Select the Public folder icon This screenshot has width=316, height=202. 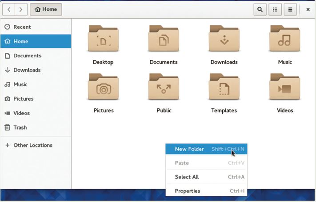pos(164,87)
